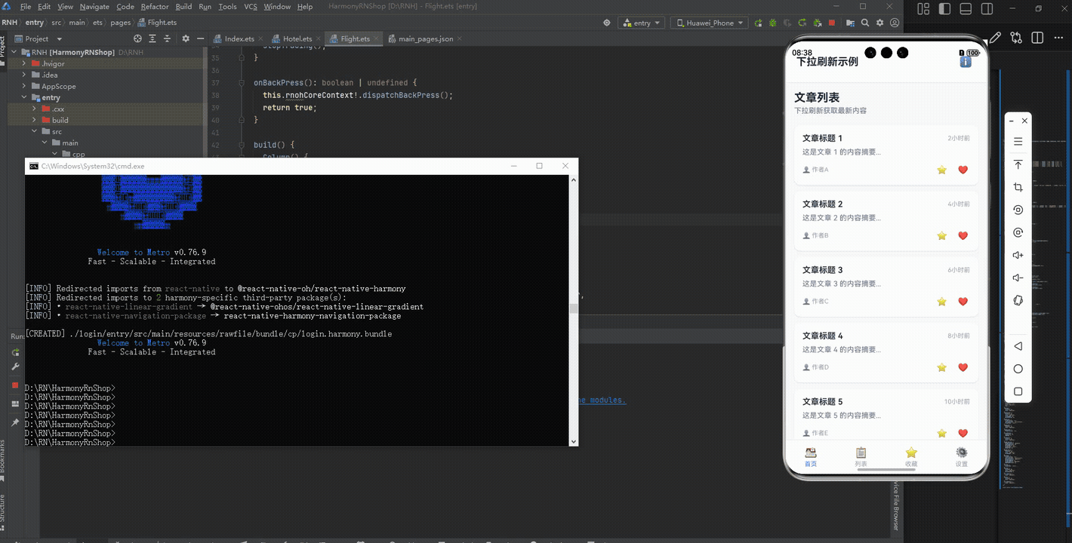Tap the star icon on 文章标题 2 card
Image resolution: width=1072 pixels, height=543 pixels.
point(941,235)
